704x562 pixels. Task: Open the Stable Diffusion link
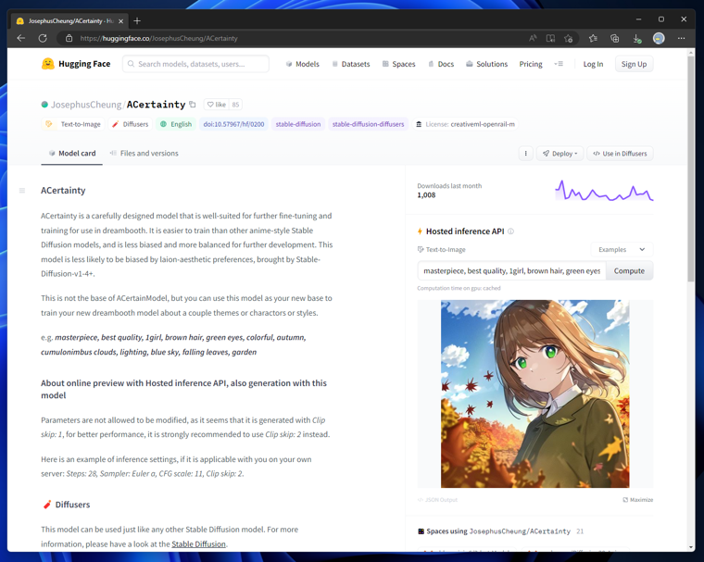point(198,544)
